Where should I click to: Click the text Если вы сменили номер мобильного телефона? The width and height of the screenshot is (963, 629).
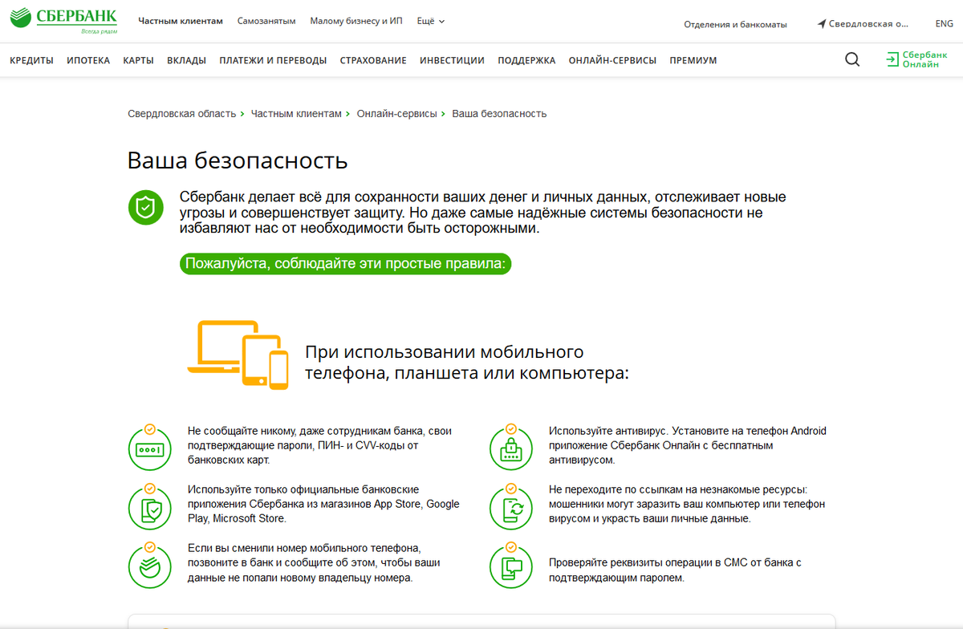[x=314, y=562]
